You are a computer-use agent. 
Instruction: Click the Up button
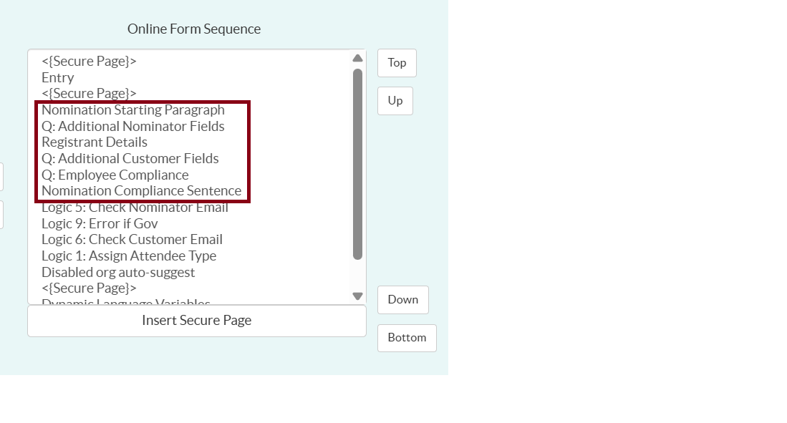click(x=395, y=101)
